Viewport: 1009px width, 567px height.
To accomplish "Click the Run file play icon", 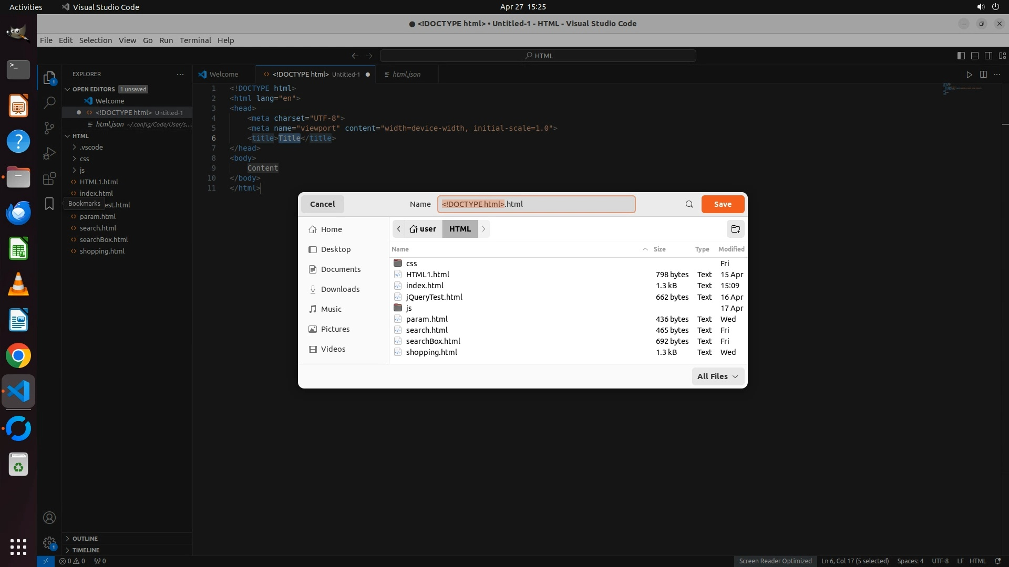I will click(x=969, y=75).
